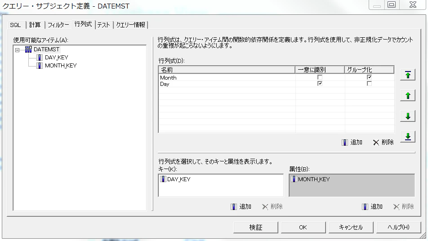This screenshot has width=428, height=241.
Task: Collapse the DATEMST tree node
Action: [17, 50]
